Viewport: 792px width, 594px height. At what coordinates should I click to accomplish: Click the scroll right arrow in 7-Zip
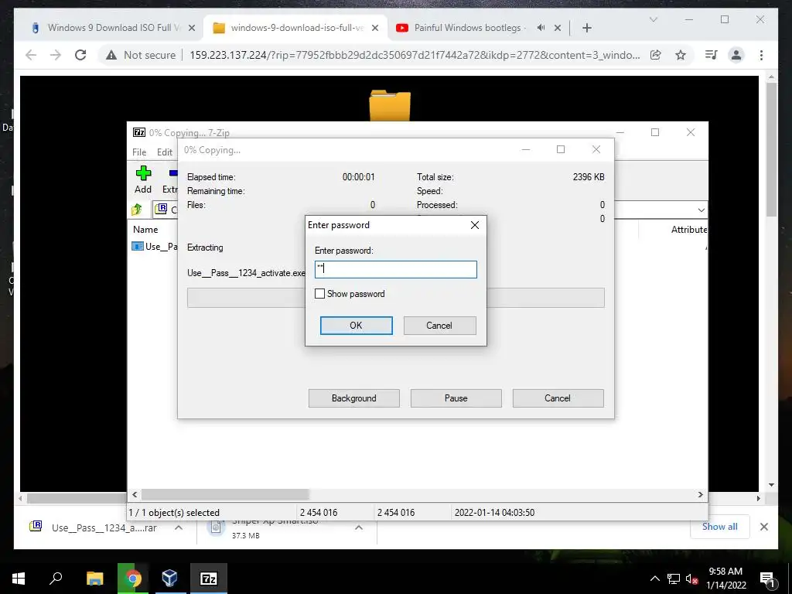(701, 494)
